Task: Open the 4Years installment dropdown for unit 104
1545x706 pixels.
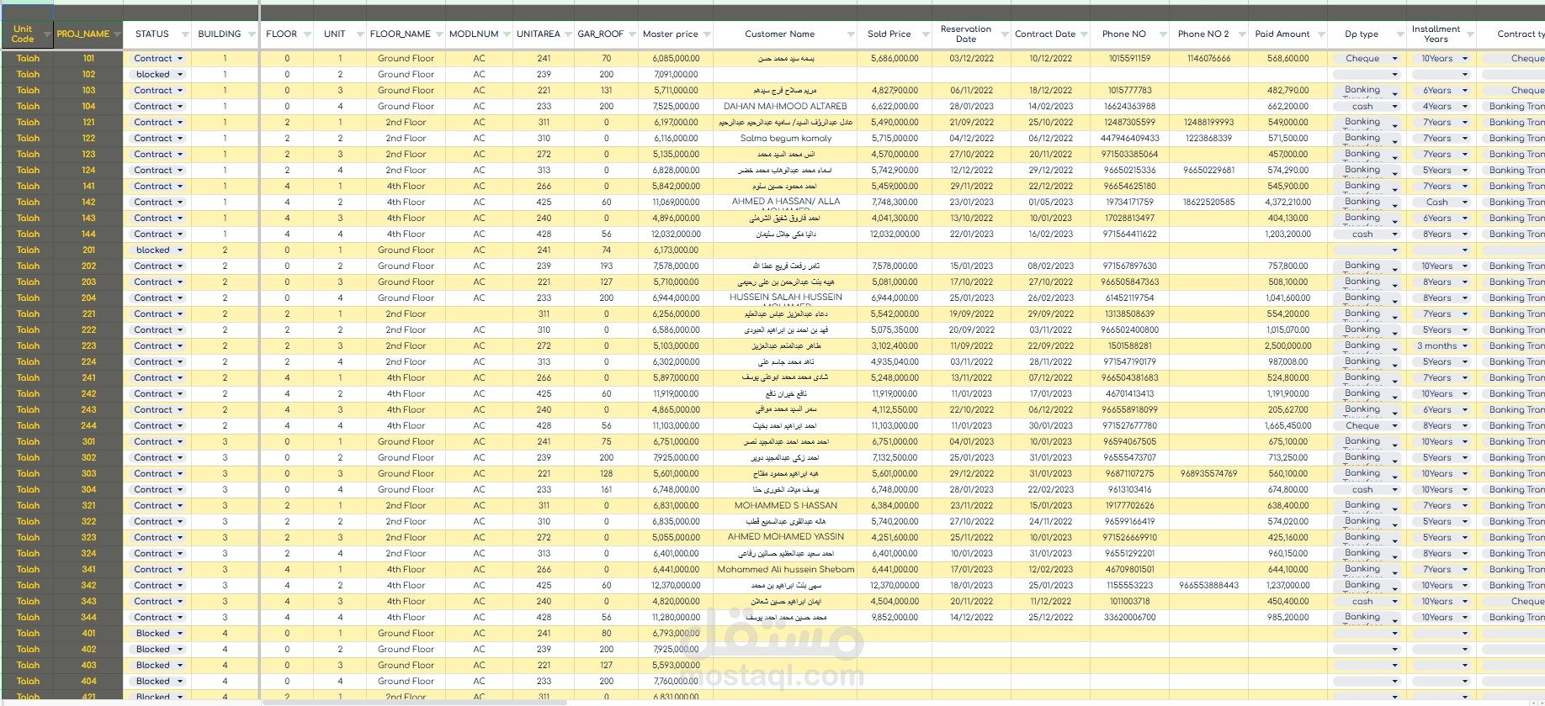Action: 1464,107
